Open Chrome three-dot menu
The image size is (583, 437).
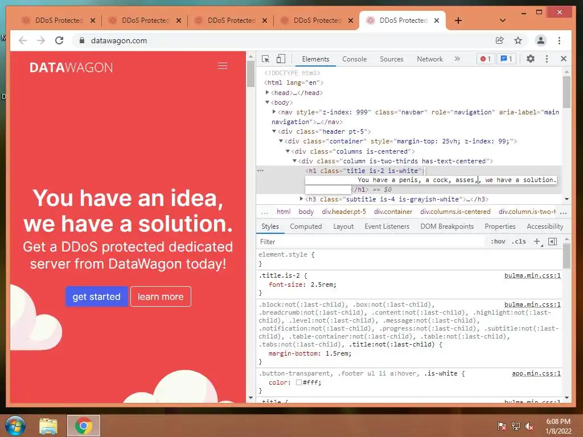pyautogui.click(x=559, y=40)
